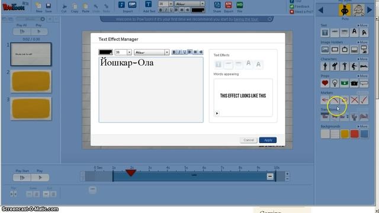Select the light bulb prop
This screenshot has height=213, width=379.
click(x=335, y=83)
